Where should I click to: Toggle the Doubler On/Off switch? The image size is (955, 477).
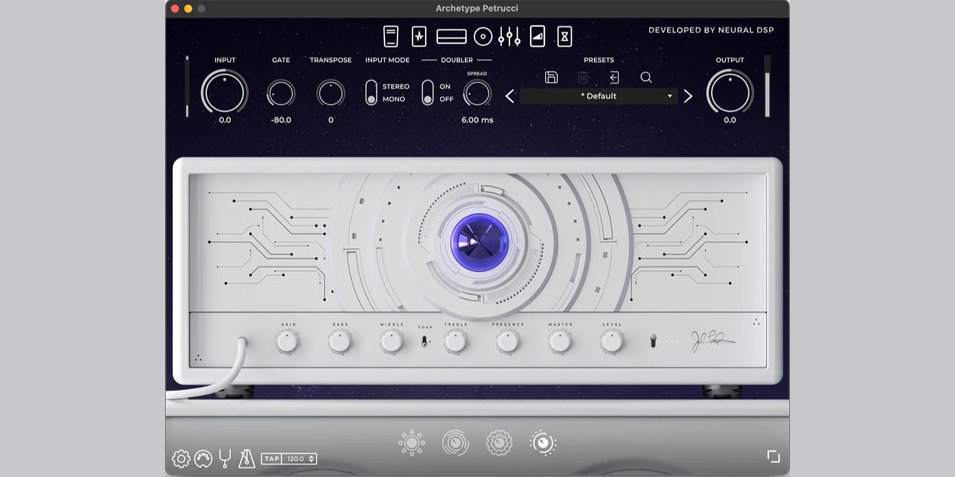[427, 92]
